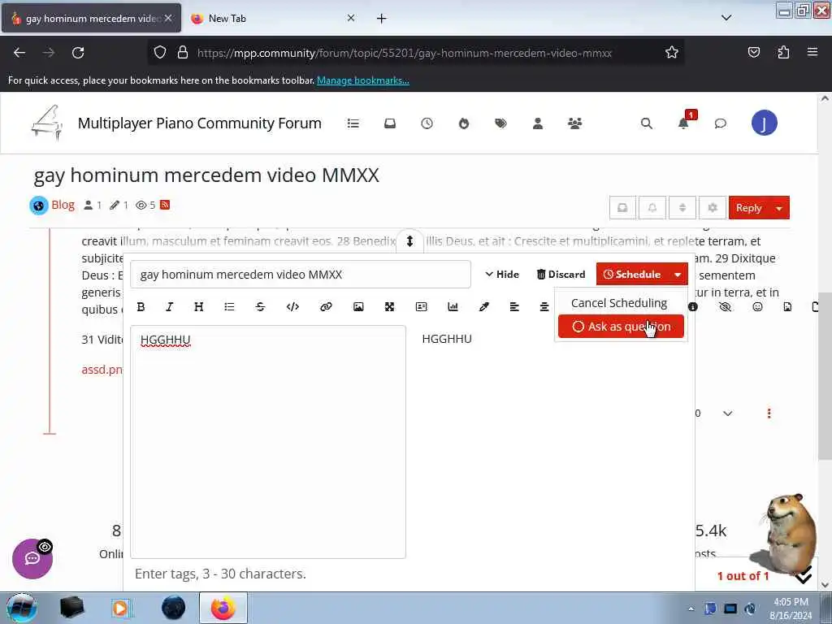Open the J user avatar menu
This screenshot has width=832, height=624.
pos(765,123)
